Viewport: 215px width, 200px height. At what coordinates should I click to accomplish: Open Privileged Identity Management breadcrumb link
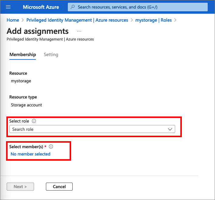(x=77, y=20)
